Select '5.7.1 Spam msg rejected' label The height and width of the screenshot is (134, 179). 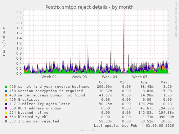click(x=34, y=121)
